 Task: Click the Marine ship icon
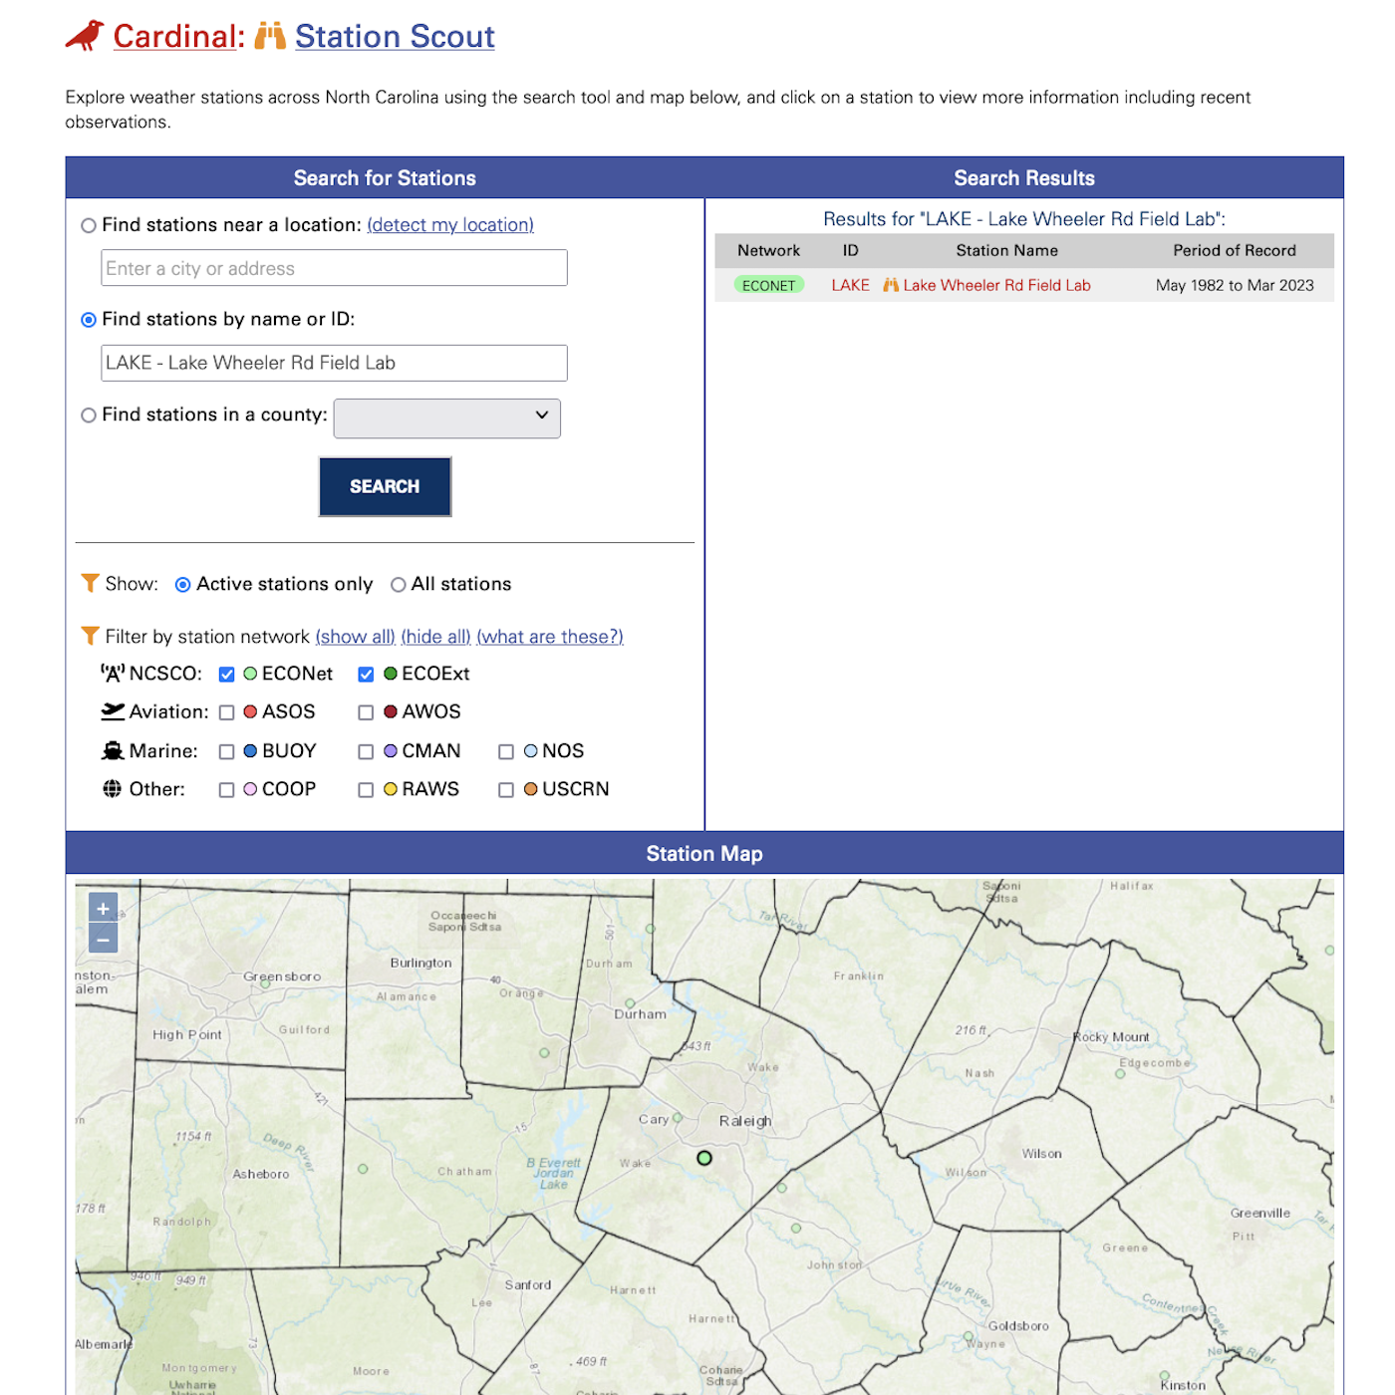pyautogui.click(x=113, y=749)
